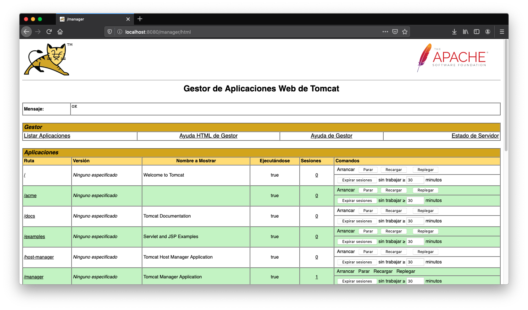View sessions count for /docs
The height and width of the screenshot is (310, 528).
click(317, 216)
